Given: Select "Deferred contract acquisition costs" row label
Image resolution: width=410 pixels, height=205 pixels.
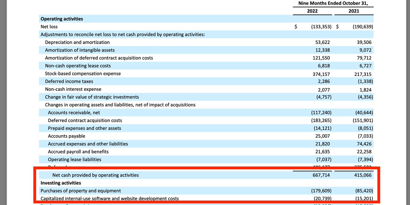Looking at the screenshot, I should tap(85, 120).
